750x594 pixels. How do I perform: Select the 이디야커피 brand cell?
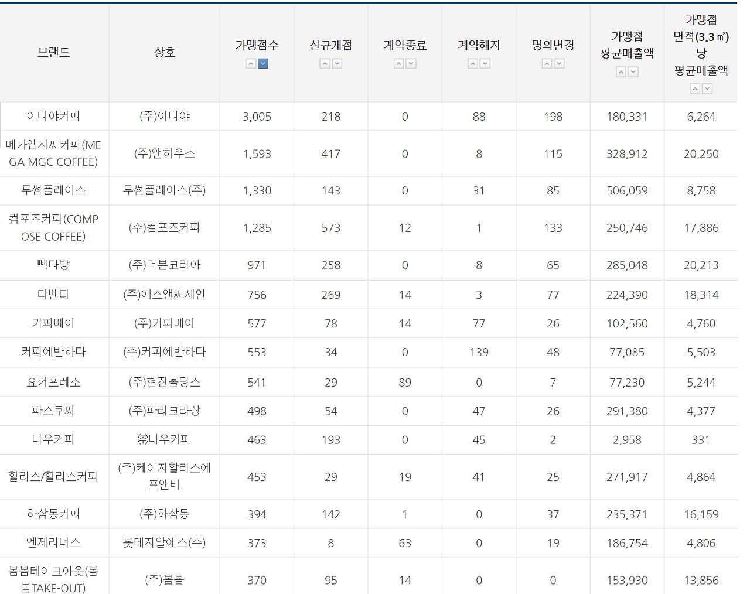54,117
